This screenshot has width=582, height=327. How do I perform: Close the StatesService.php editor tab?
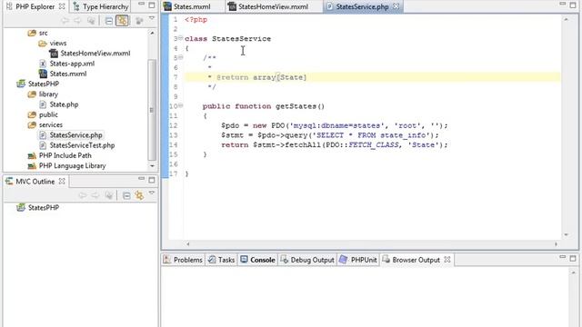[396, 6]
